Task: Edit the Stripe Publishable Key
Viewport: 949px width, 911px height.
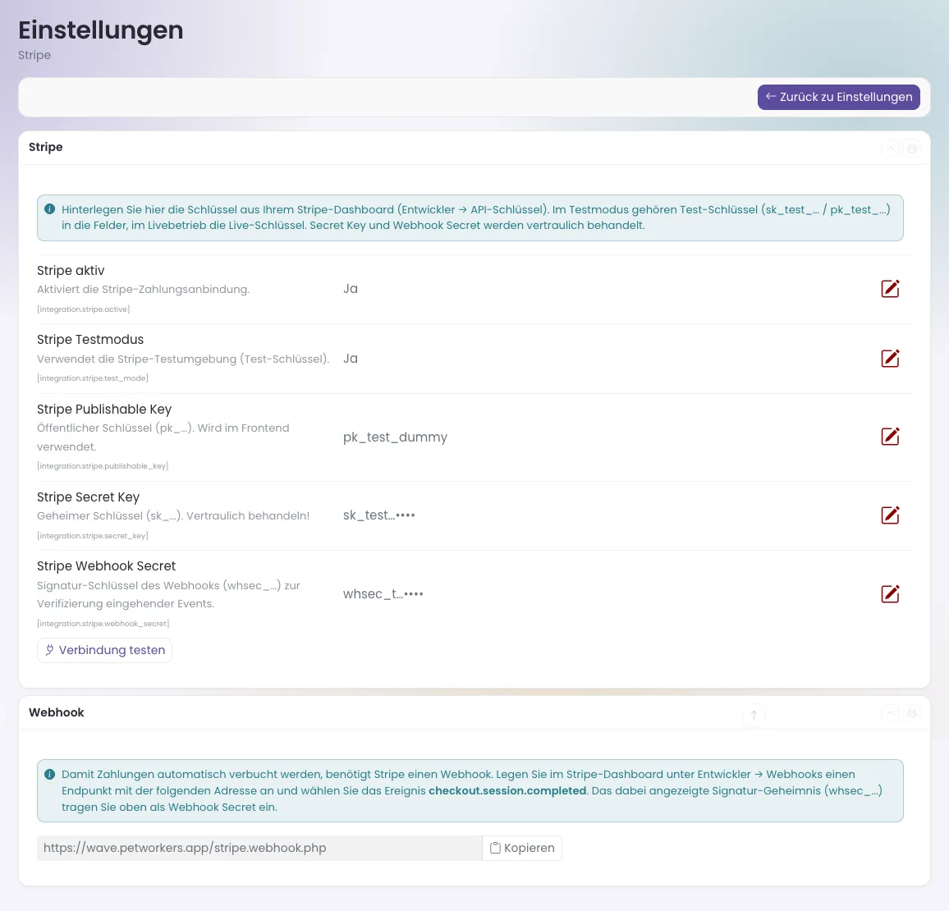Action: point(890,436)
